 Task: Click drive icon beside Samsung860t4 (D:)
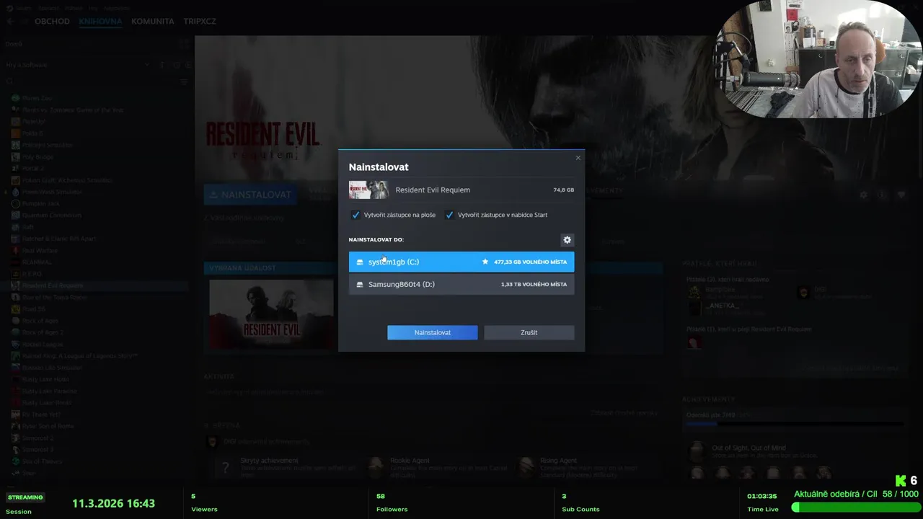pos(360,285)
